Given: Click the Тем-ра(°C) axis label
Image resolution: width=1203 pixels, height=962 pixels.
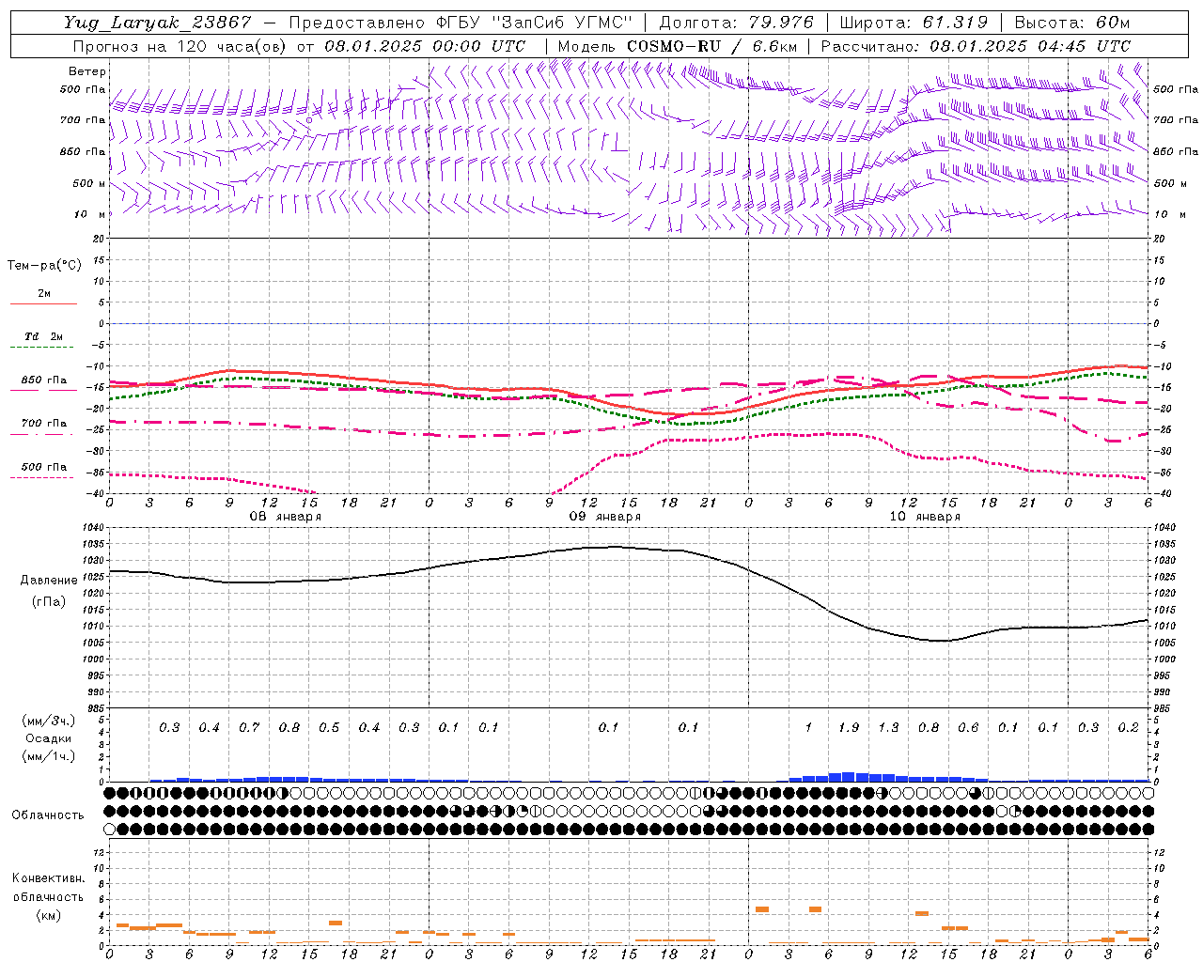Looking at the screenshot, I should tap(44, 265).
